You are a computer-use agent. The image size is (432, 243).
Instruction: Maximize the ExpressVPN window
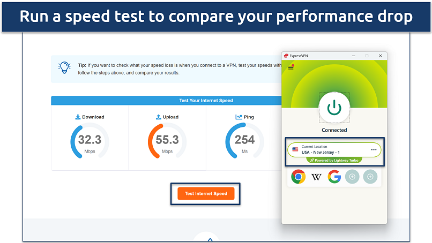coord(367,55)
